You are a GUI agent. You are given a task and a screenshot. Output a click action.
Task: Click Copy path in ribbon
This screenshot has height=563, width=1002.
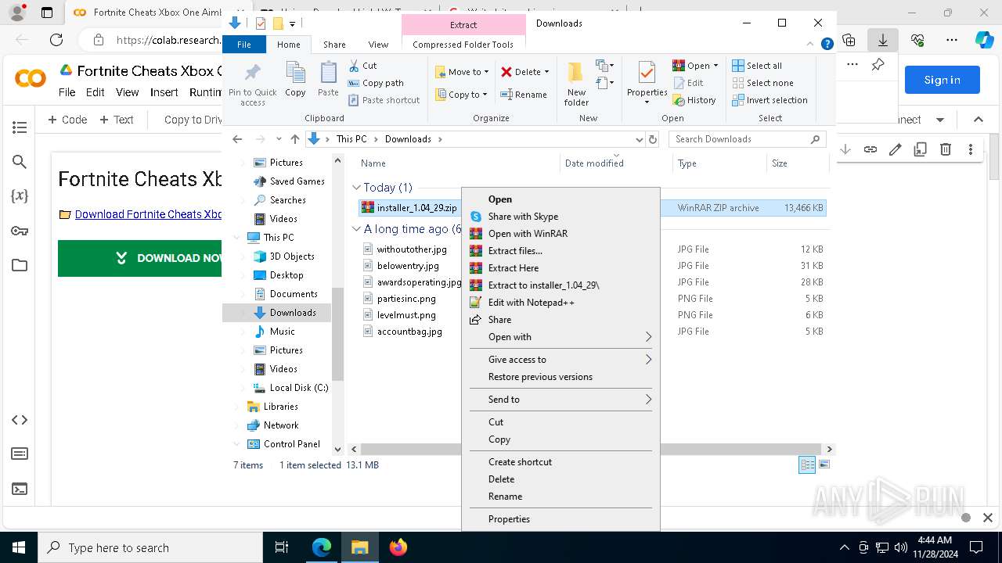pyautogui.click(x=376, y=83)
